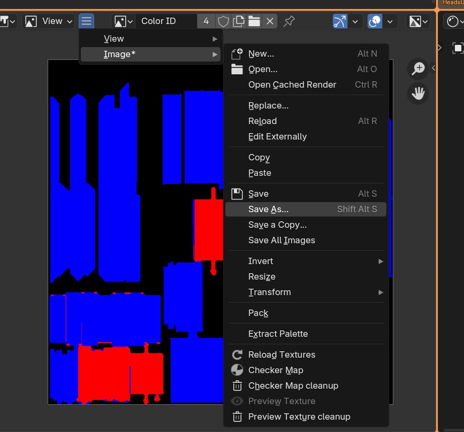The width and height of the screenshot is (464, 432).
Task: Expand the sidebar with small arrow
Action: (x=433, y=68)
